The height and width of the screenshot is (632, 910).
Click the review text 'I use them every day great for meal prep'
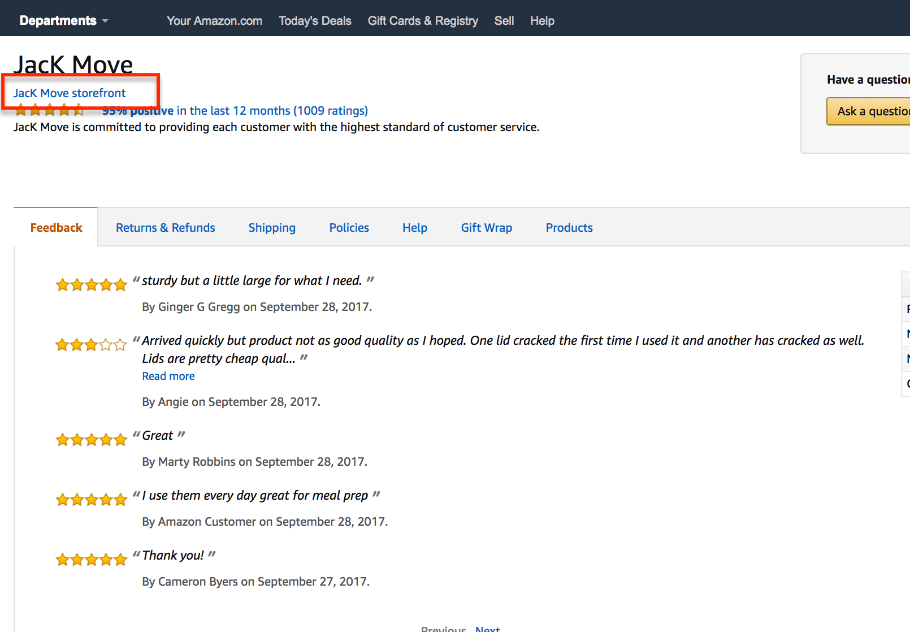click(255, 496)
